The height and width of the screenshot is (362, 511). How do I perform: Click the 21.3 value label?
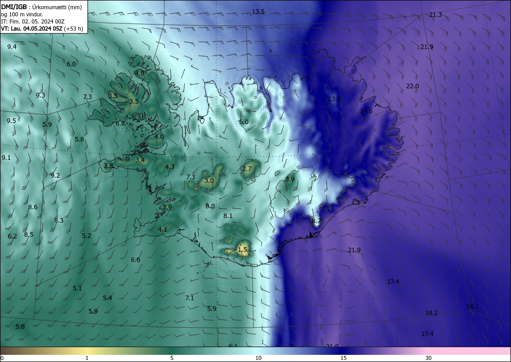(435, 15)
